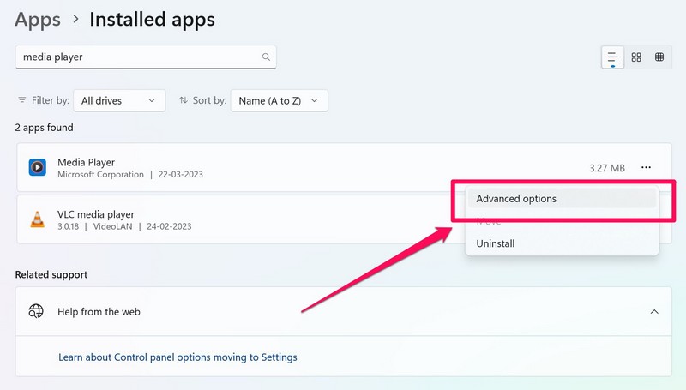Viewport: 686px width, 390px height.
Task: Click the Media Player app icon
Action: coord(38,167)
